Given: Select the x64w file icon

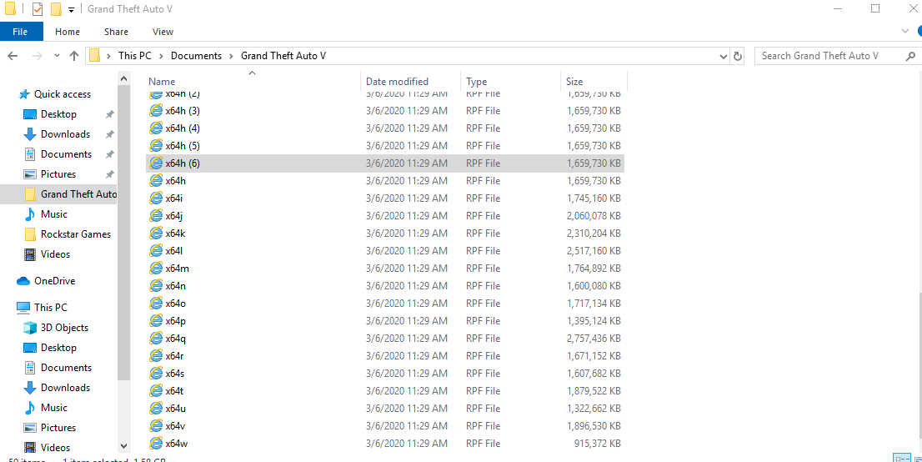Looking at the screenshot, I should click(x=156, y=443).
